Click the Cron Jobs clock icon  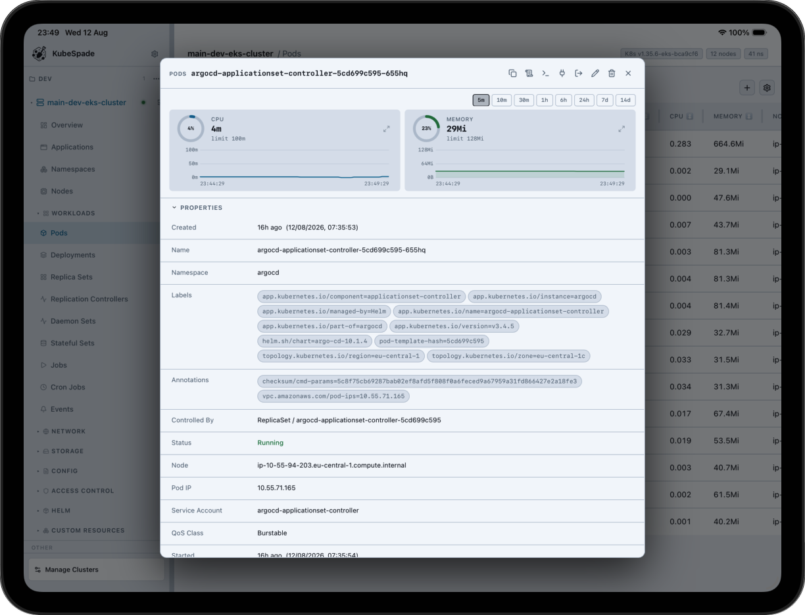[44, 387]
